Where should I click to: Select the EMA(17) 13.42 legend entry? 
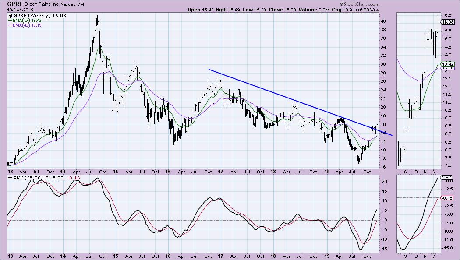click(x=27, y=21)
